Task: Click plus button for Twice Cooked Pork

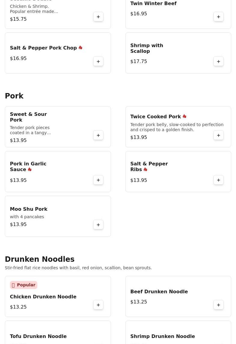Action: coord(219,135)
